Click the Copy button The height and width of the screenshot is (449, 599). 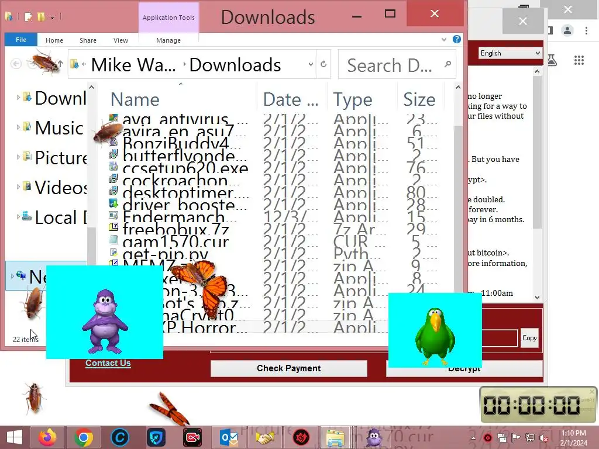tap(529, 338)
